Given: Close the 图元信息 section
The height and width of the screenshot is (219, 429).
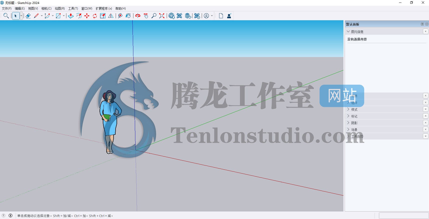Looking at the screenshot, I should (425, 31).
